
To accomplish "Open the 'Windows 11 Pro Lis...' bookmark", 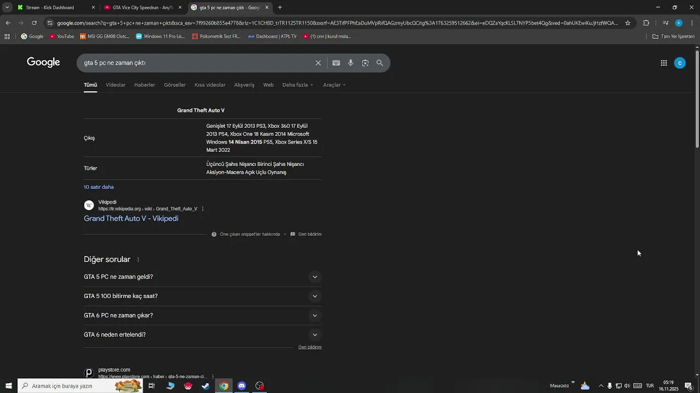I will click(x=160, y=37).
